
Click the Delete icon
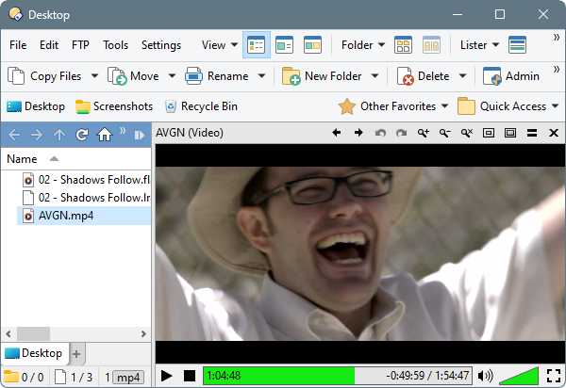pyautogui.click(x=405, y=76)
